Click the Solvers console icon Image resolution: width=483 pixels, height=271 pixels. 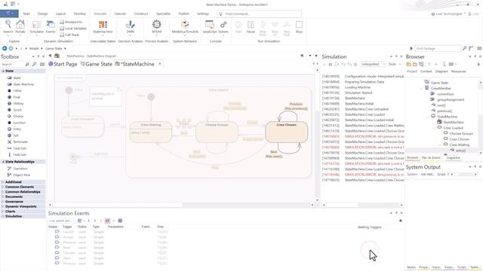(x=223, y=27)
